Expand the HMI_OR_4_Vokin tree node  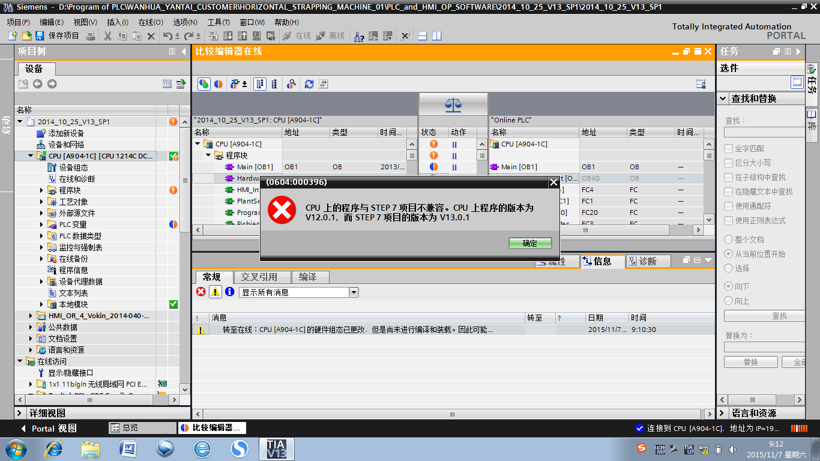31,316
